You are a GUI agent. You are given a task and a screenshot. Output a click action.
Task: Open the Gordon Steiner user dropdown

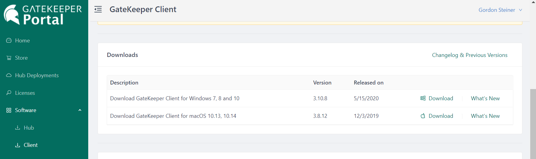(500, 10)
